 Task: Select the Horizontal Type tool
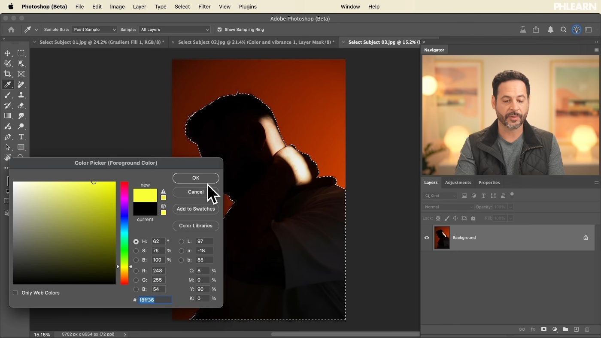click(x=21, y=137)
